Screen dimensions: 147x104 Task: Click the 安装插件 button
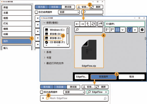tap(103, 77)
